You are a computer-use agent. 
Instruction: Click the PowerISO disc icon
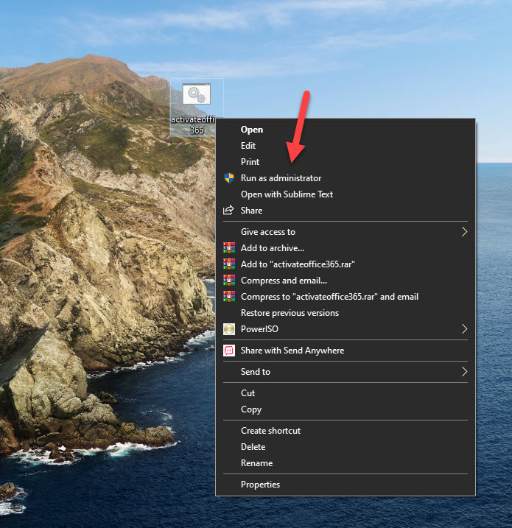[x=229, y=329]
